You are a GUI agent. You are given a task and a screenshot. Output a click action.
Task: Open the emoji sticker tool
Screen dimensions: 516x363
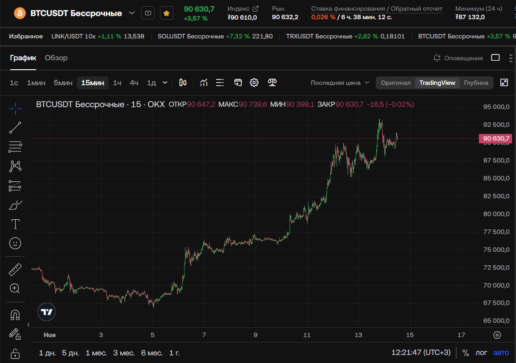(15, 243)
